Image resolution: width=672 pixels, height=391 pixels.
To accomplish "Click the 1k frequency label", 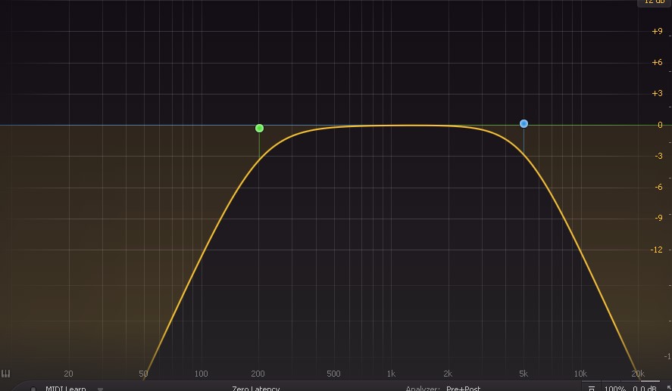I will tap(391, 374).
